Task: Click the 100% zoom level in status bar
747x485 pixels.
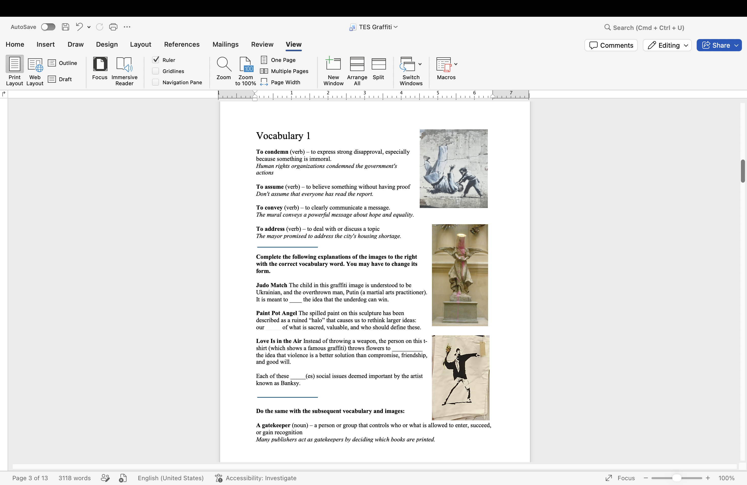Action: 726,478
